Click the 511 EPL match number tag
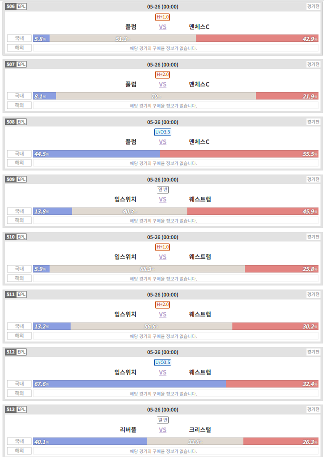Image resolution: width=324 pixels, height=457 pixels. [x=16, y=294]
